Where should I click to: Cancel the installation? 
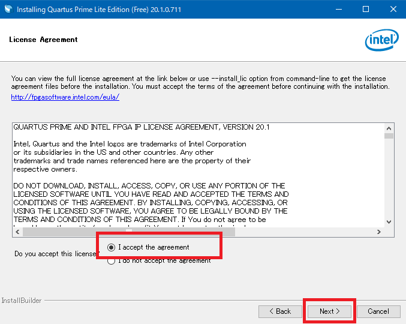(x=378, y=311)
